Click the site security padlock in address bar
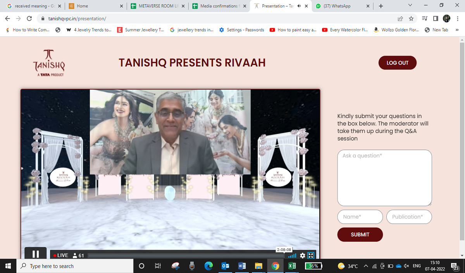 pyautogui.click(x=42, y=18)
